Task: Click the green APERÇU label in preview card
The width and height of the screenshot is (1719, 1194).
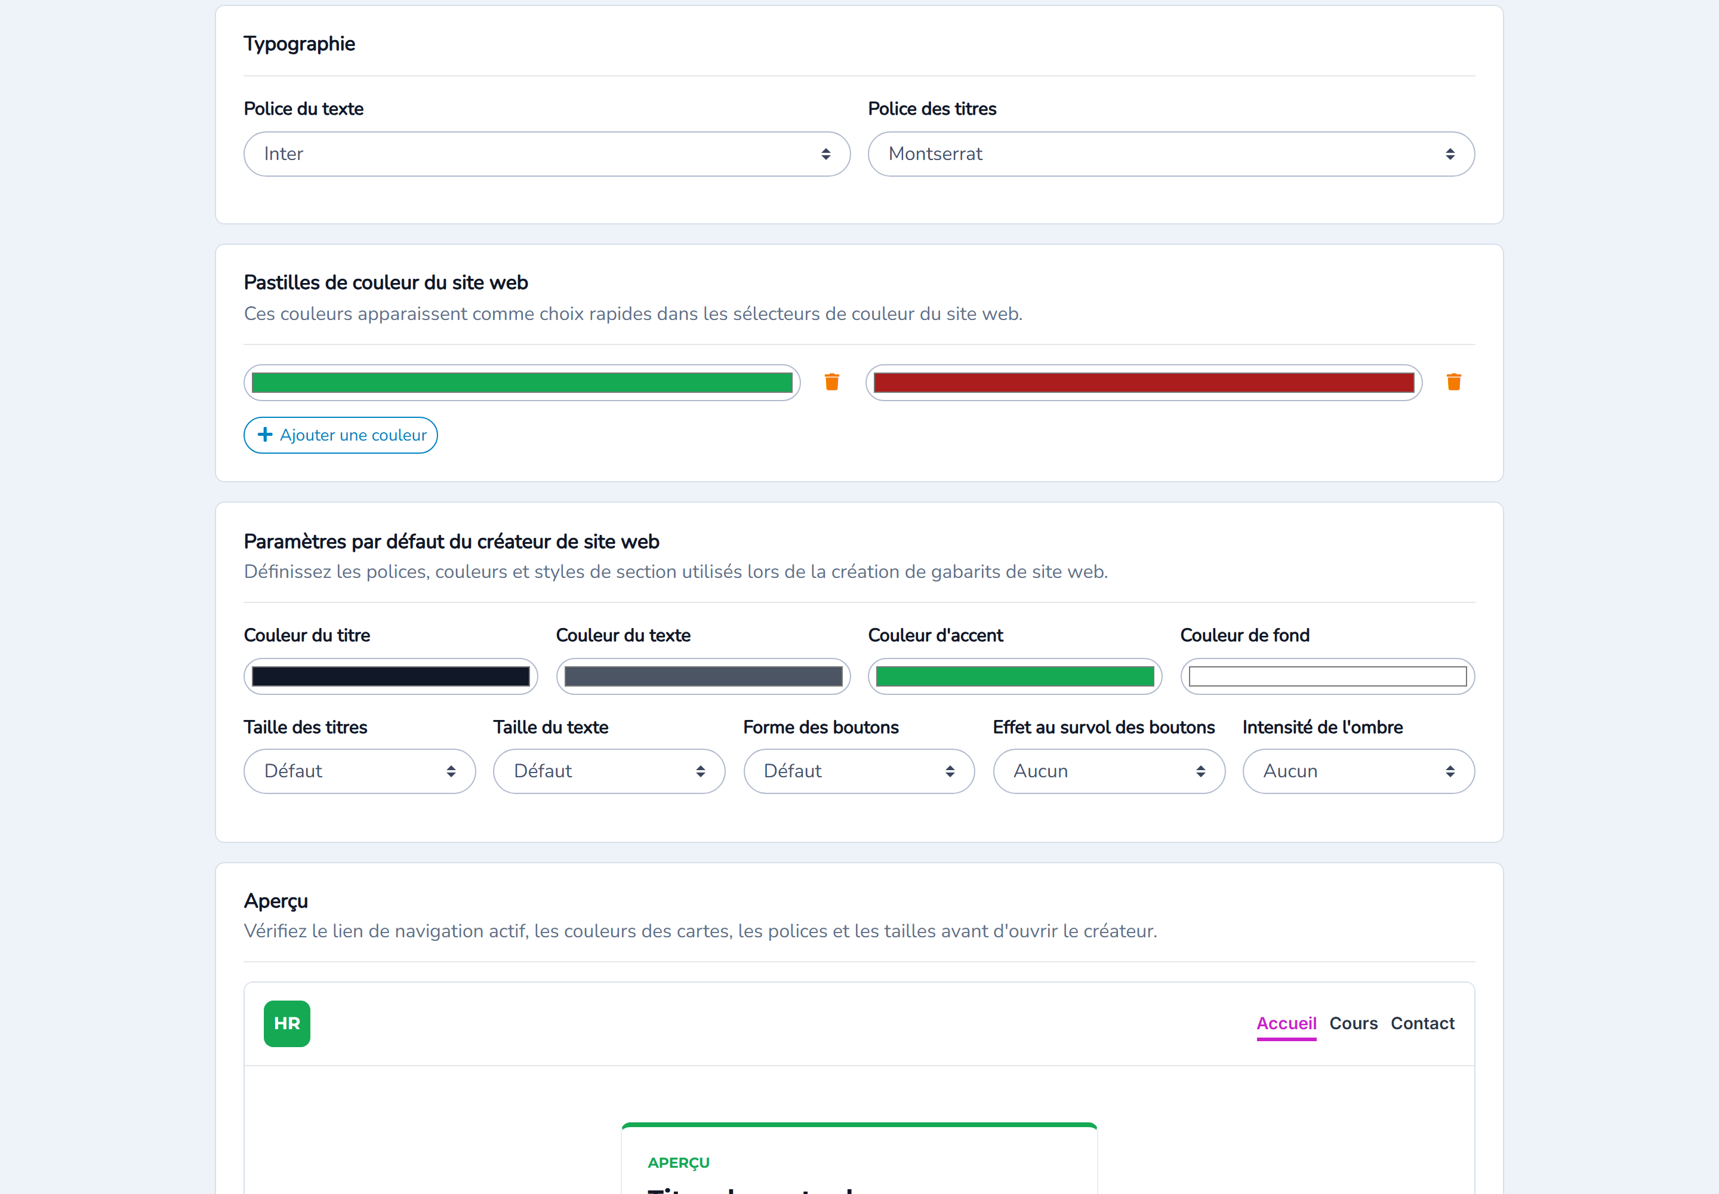Action: coord(679,1162)
